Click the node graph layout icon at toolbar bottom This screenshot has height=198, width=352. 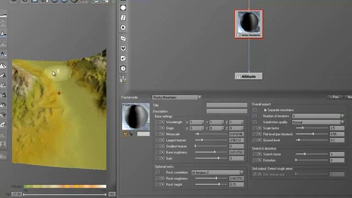123,79
